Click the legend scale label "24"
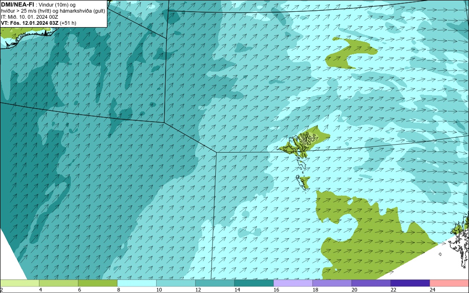Viewport: 469px width, 293px height. [432, 290]
